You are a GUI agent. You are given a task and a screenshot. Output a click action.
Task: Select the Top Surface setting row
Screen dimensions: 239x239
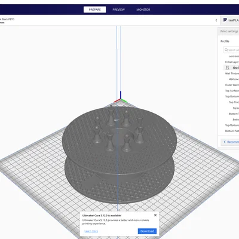click(x=232, y=91)
